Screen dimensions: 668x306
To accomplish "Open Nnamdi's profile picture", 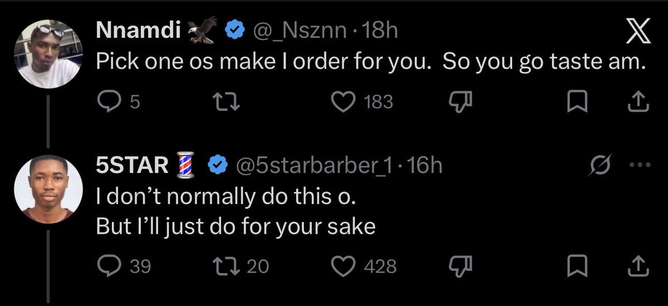I will click(x=47, y=55).
